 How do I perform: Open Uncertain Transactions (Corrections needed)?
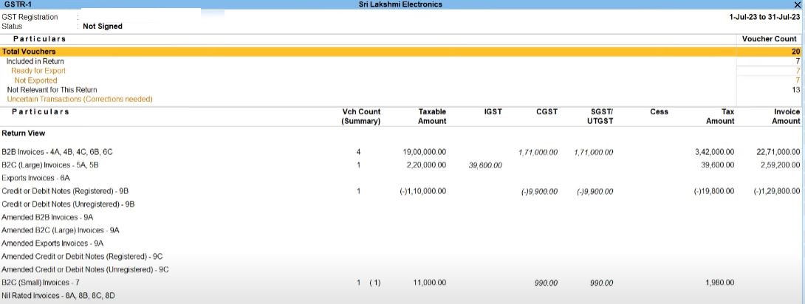click(x=80, y=99)
